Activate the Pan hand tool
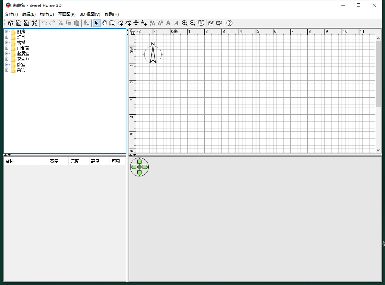 (104, 23)
